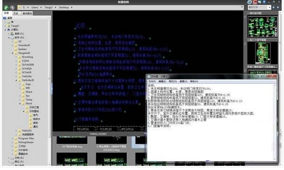284x170 pixels.
Task: Collapse the PengeSoft folder node
Action: click(x=13, y=53)
